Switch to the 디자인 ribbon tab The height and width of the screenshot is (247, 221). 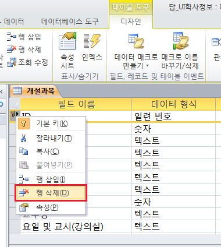pos(131,22)
